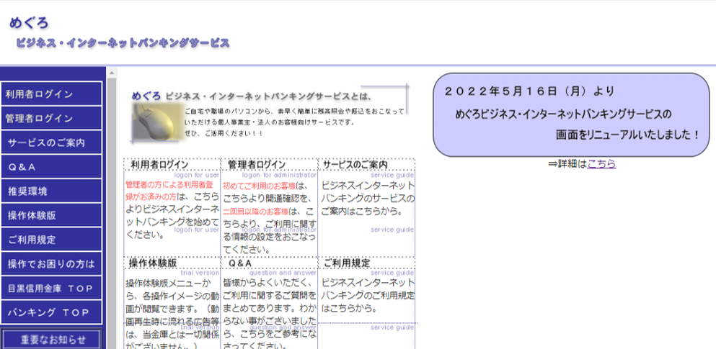
Task: Open the Q&A sidebar item
Action: click(x=51, y=167)
